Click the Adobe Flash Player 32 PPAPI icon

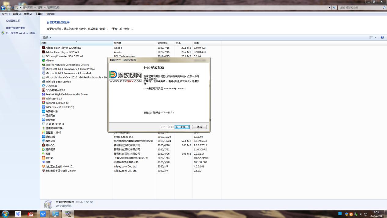coord(43,52)
